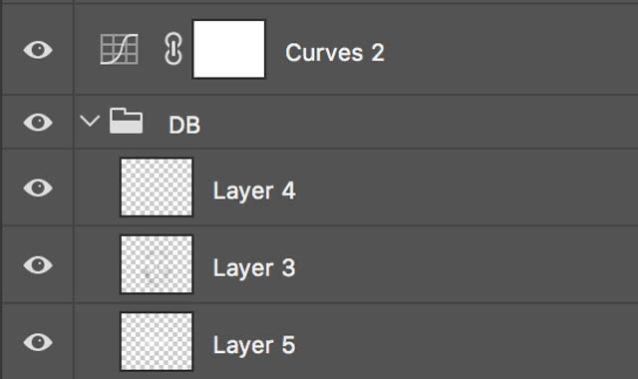Screen dimensions: 638x379
Task: Toggle visibility of the DB group
Action: click(x=38, y=122)
